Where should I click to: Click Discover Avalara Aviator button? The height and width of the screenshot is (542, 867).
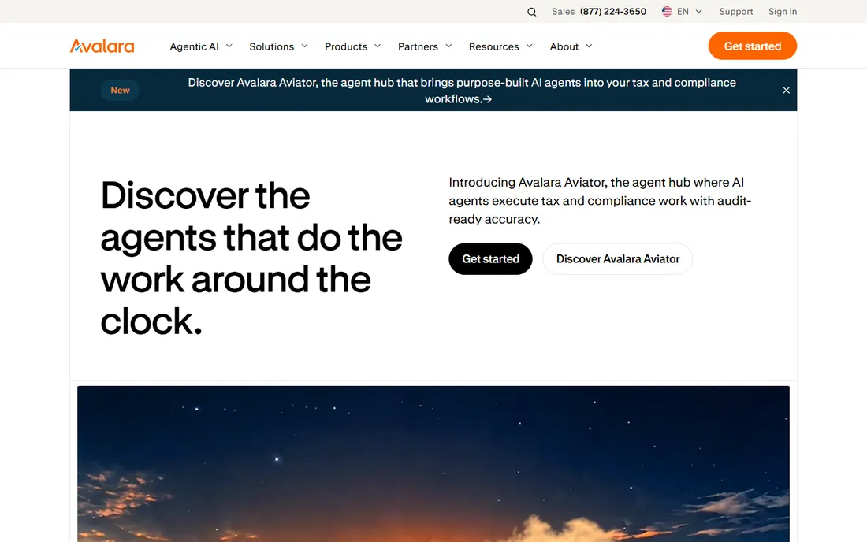tap(618, 258)
